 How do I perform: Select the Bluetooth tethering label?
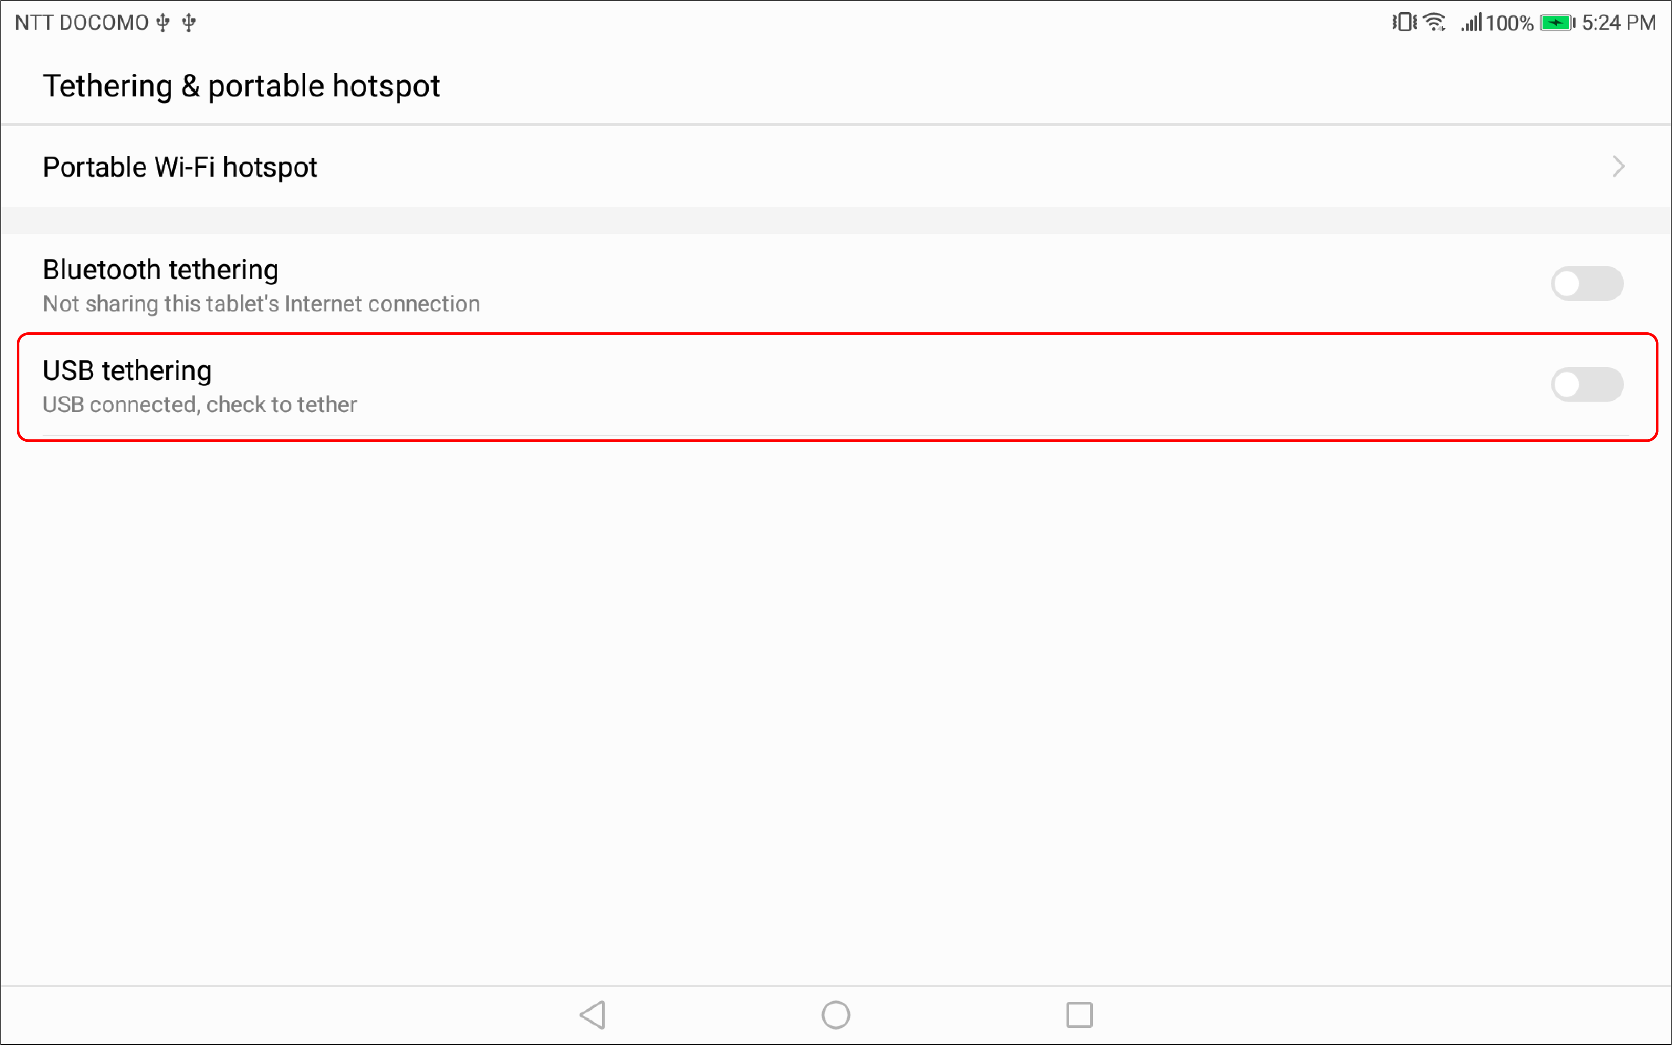pos(160,270)
